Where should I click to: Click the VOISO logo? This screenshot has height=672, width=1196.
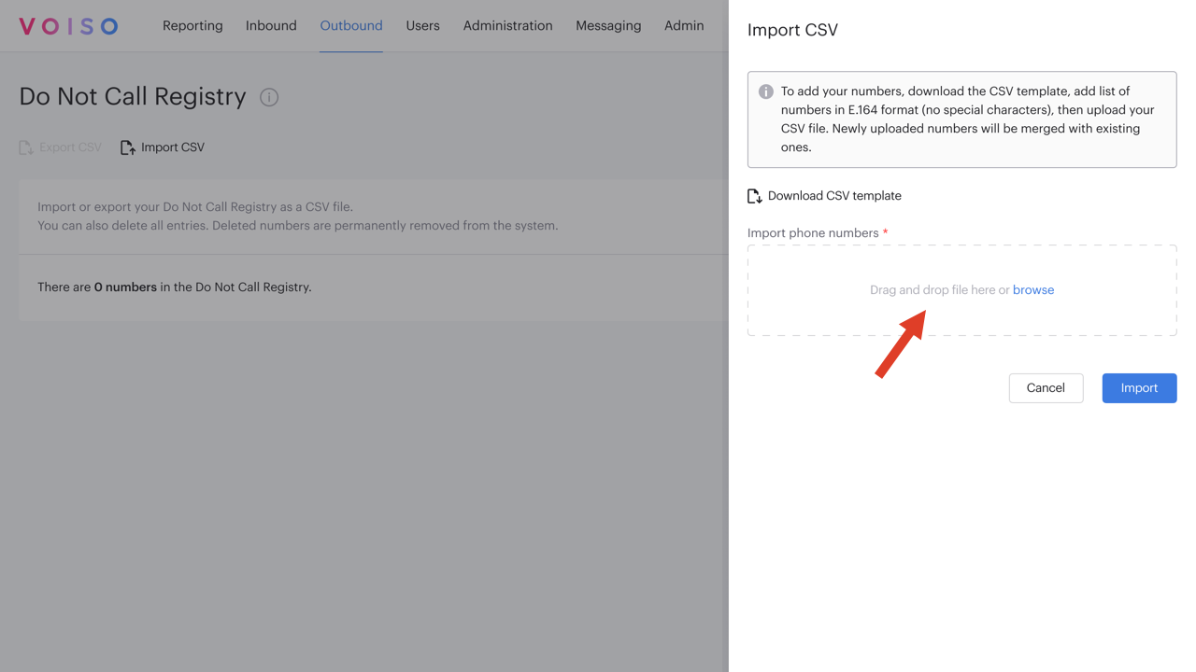[67, 25]
